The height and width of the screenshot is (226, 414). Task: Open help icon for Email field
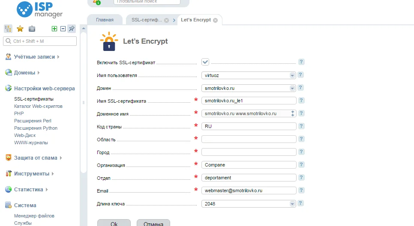click(x=301, y=190)
